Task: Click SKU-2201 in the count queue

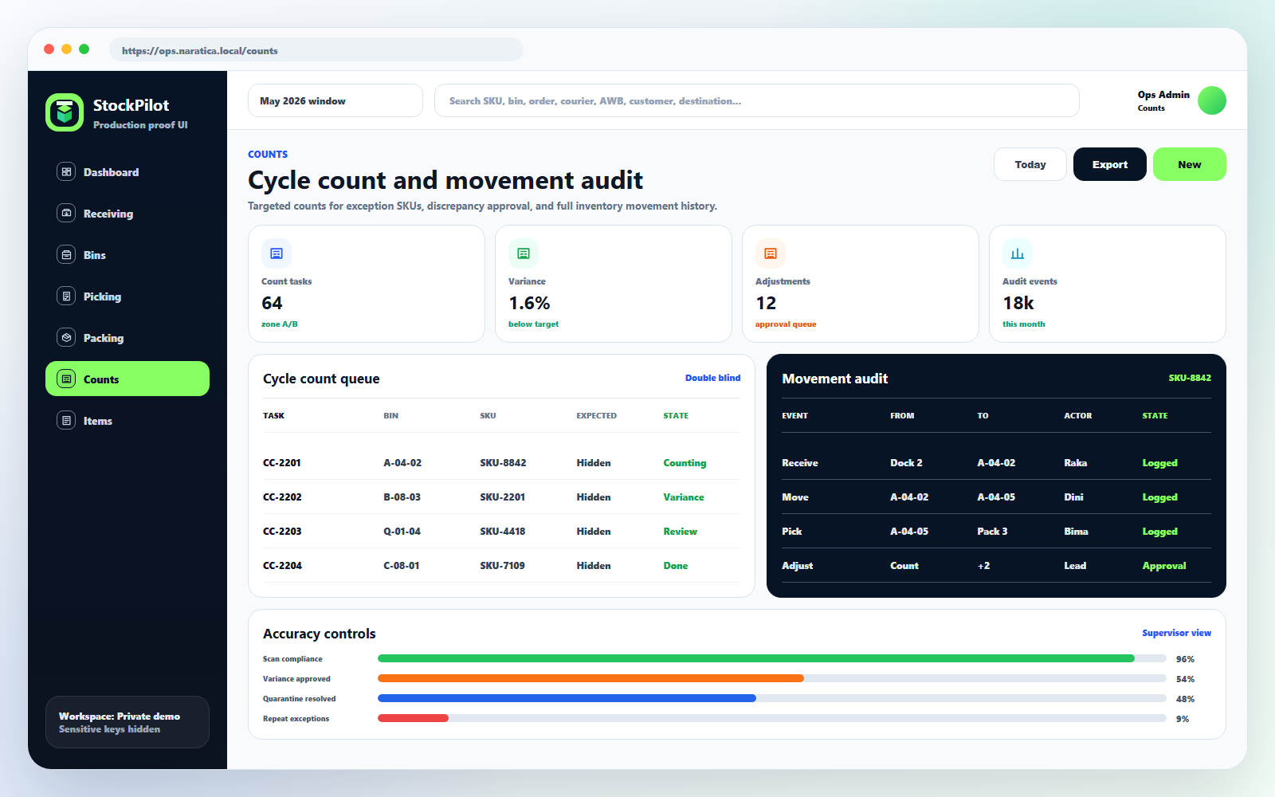Action: tap(502, 497)
